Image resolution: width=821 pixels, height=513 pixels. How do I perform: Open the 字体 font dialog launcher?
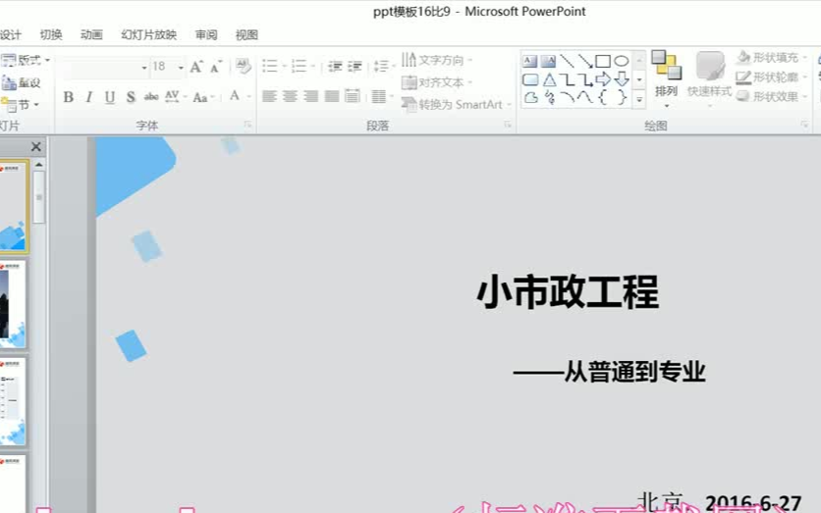[x=247, y=125]
